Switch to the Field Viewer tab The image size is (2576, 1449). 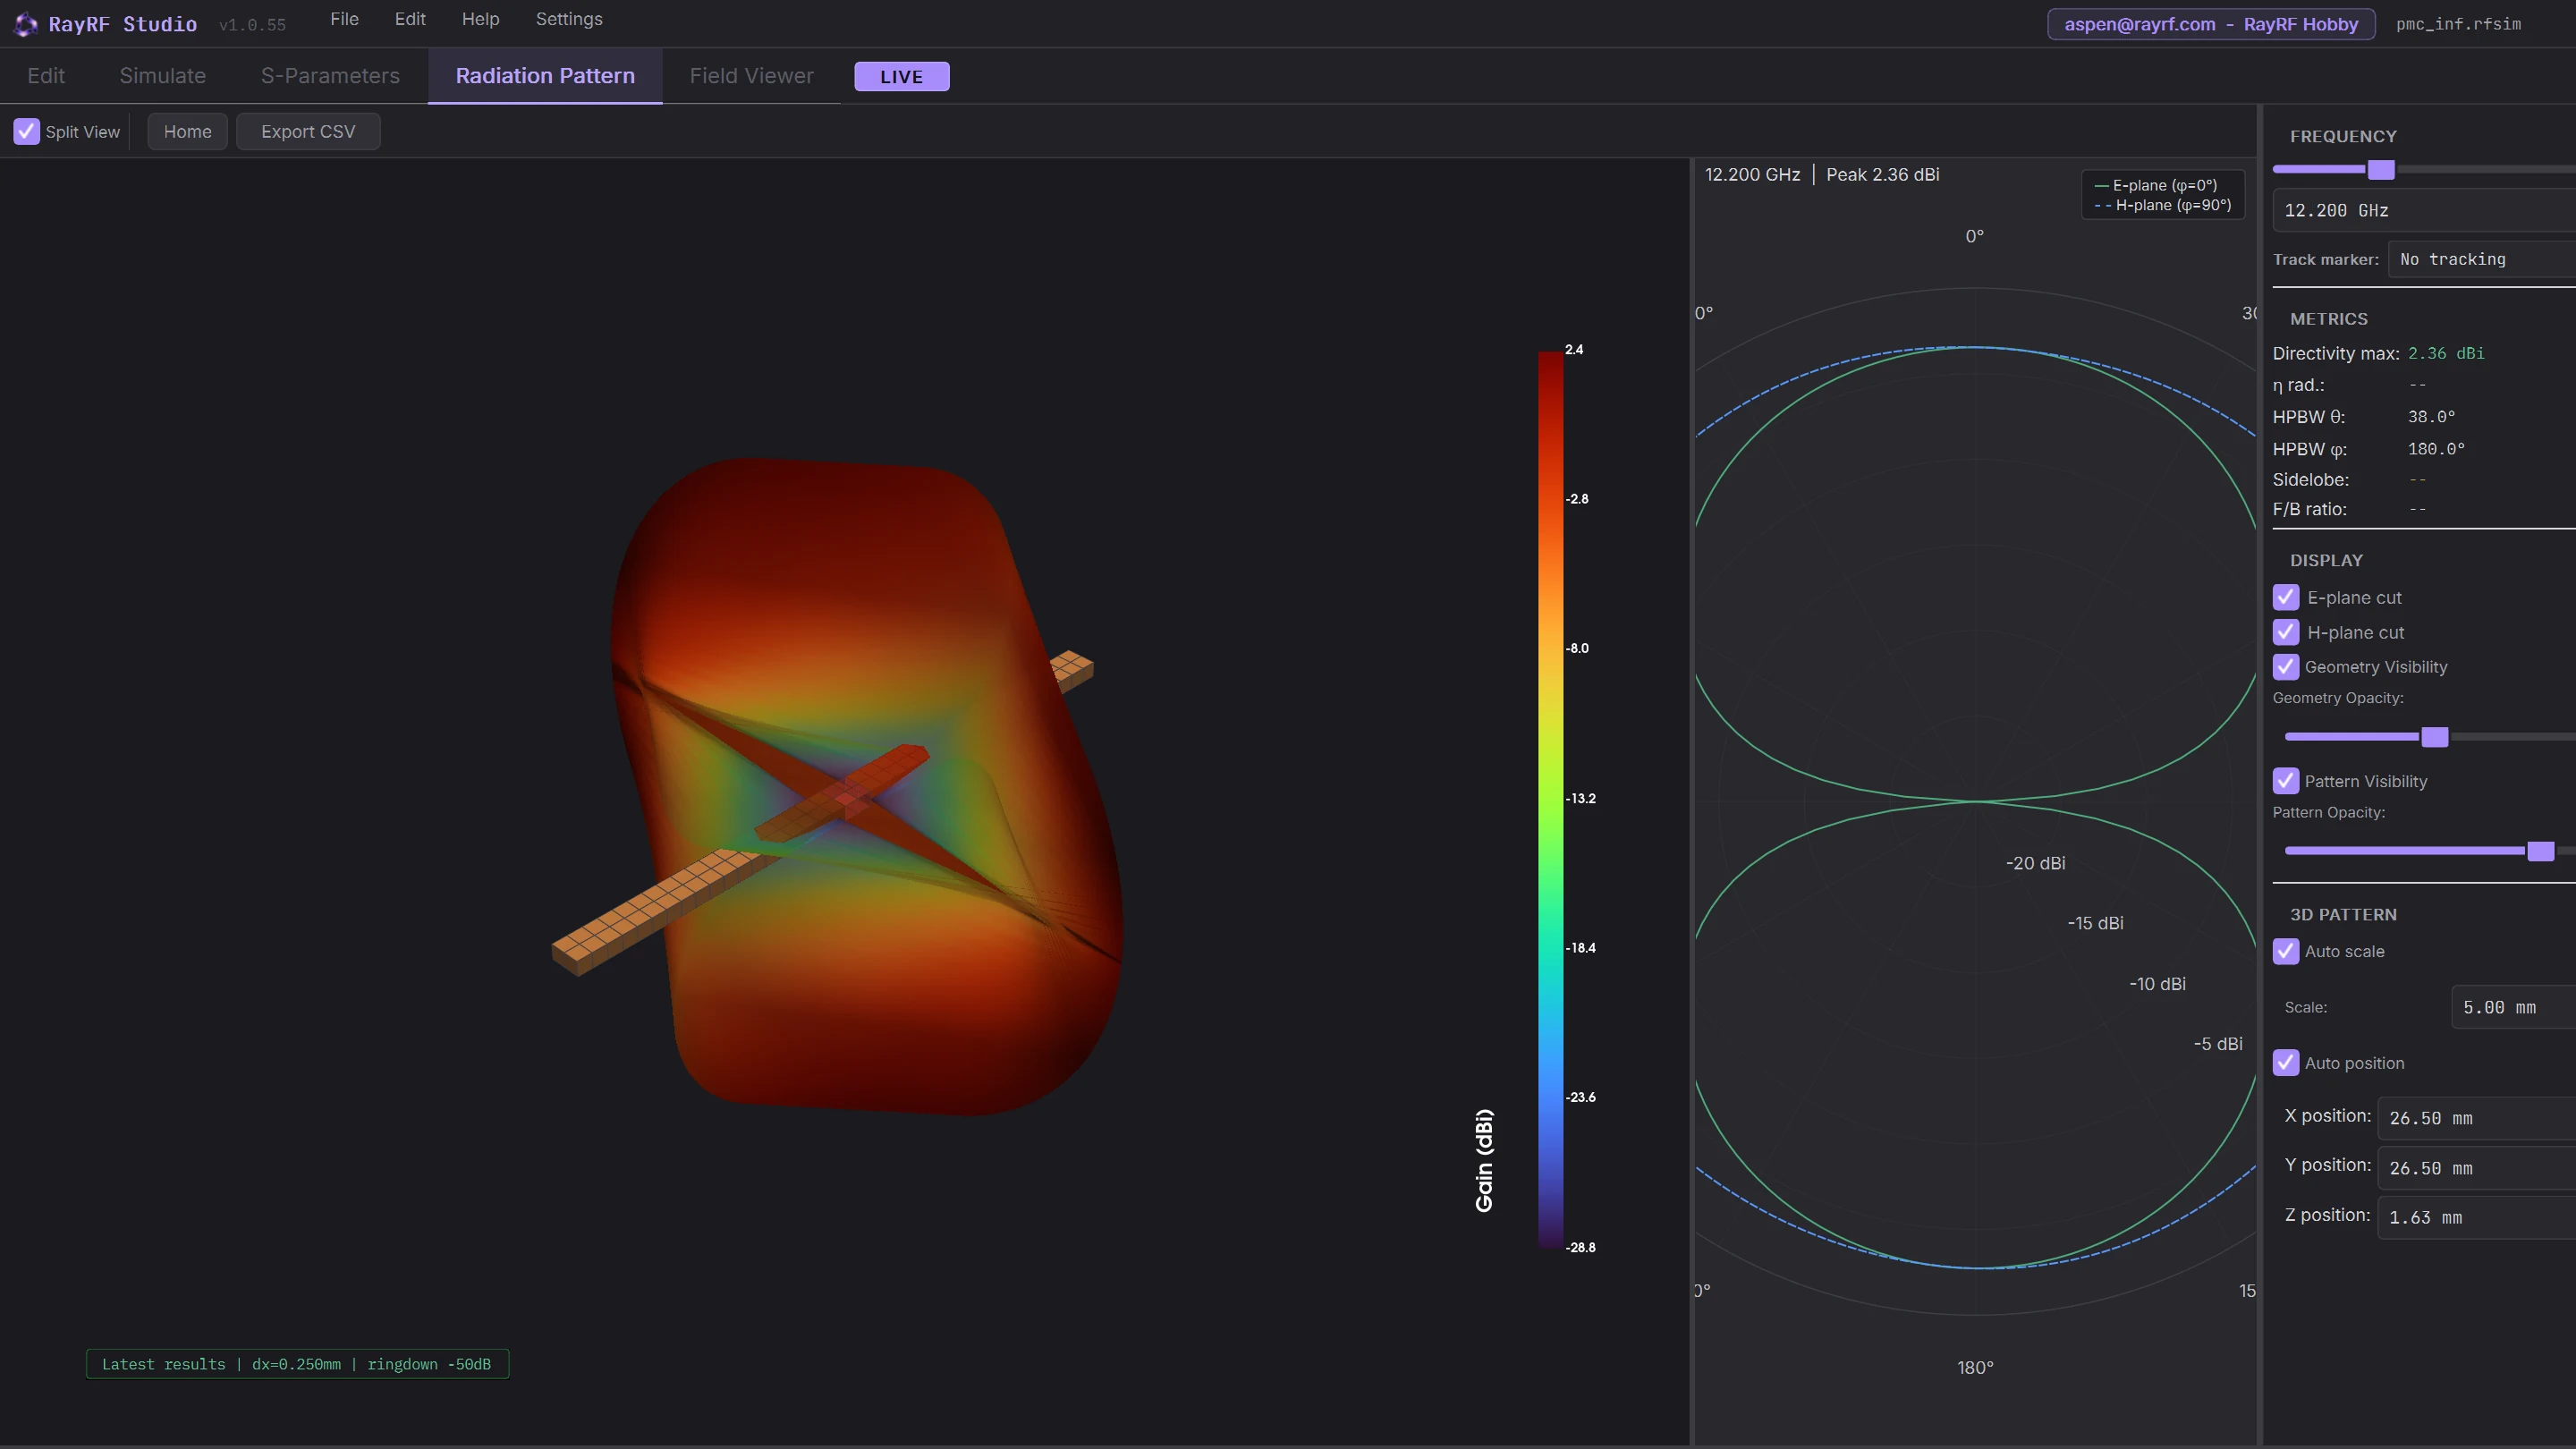pyautogui.click(x=751, y=76)
